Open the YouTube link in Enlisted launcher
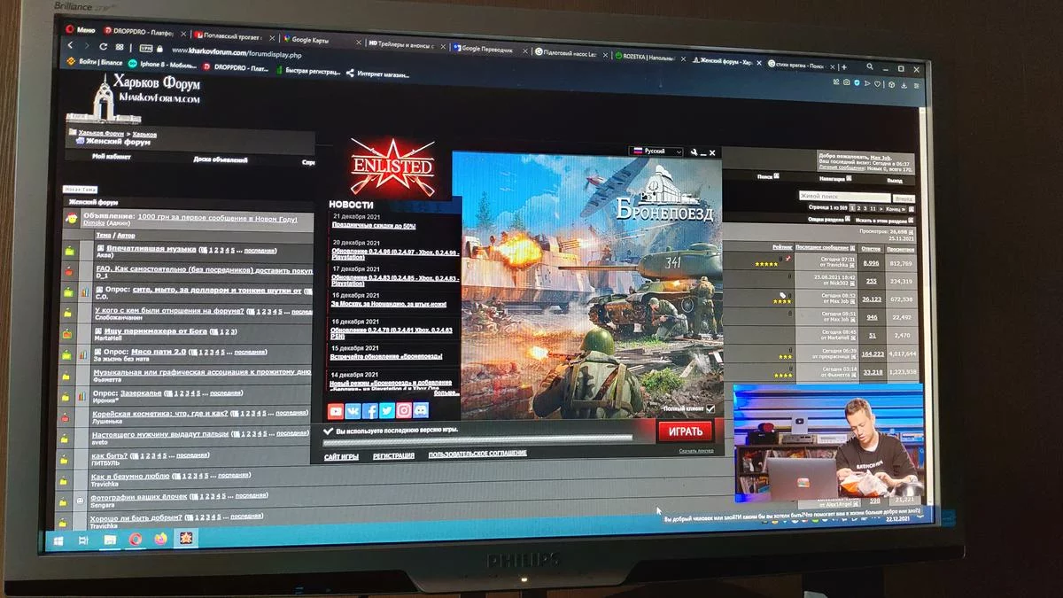1063x598 pixels. click(x=336, y=411)
